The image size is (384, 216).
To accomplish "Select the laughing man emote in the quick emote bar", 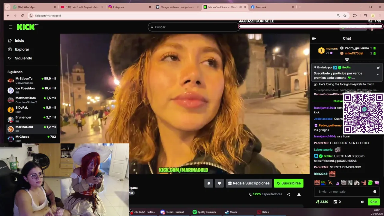I will 317,183.
